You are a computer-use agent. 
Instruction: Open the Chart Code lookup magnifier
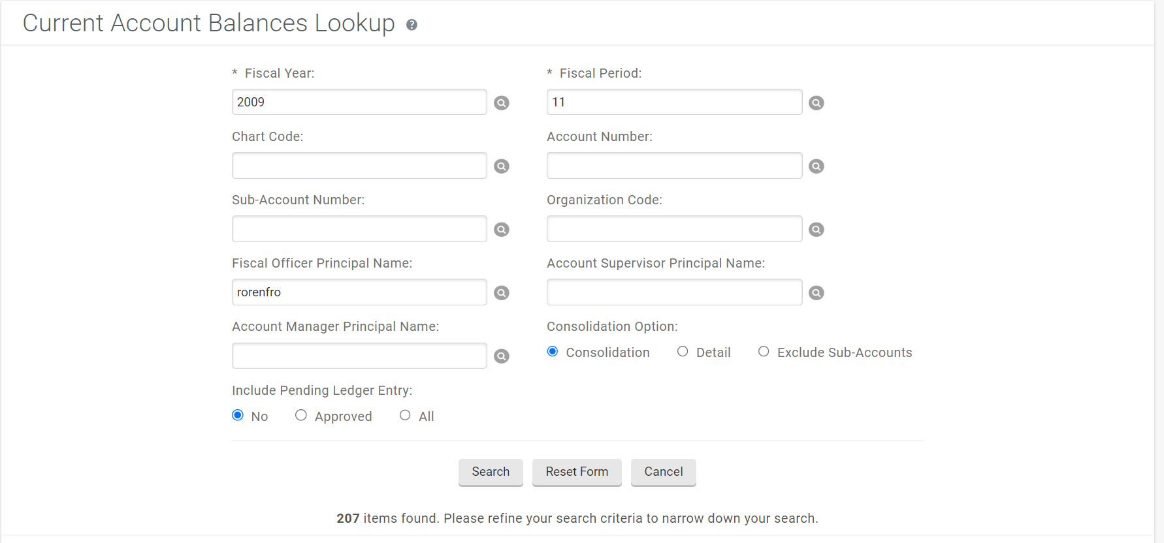coord(502,166)
